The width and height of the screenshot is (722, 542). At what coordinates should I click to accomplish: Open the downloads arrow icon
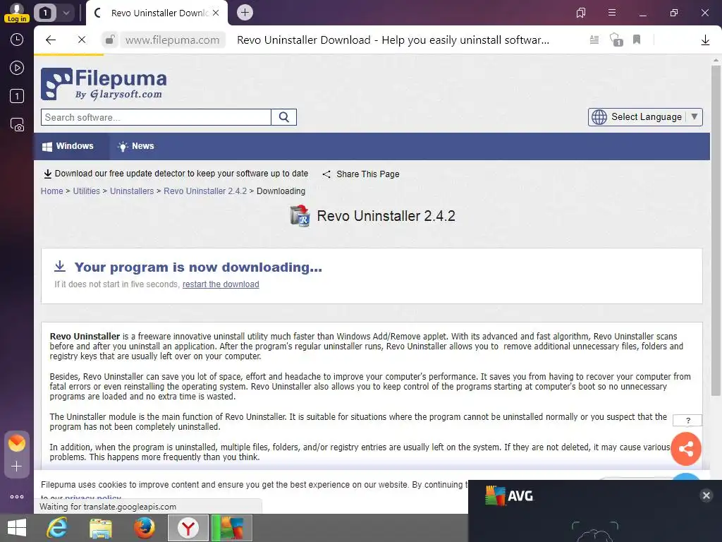coord(705,40)
